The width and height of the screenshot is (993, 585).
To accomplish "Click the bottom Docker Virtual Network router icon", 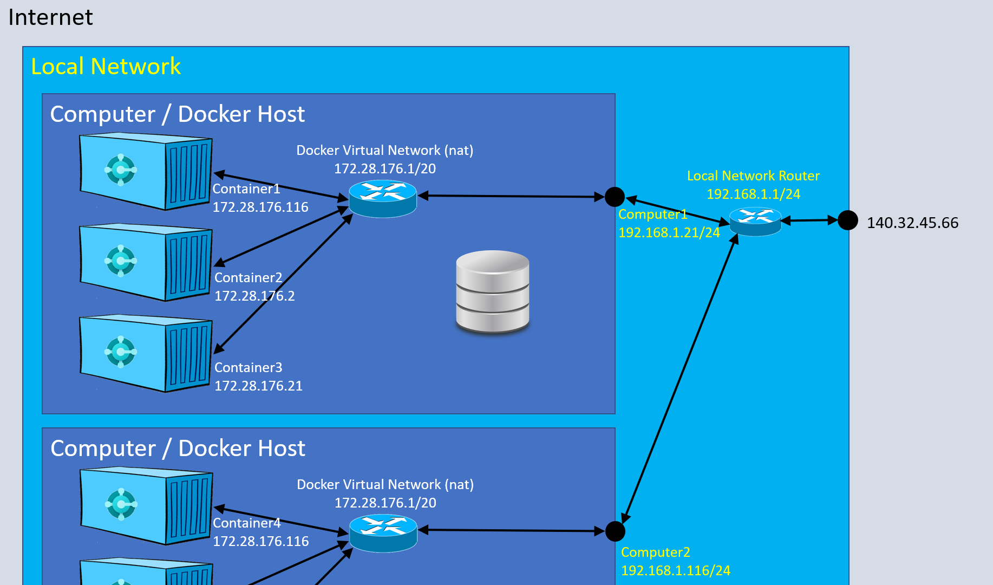I will click(x=383, y=532).
